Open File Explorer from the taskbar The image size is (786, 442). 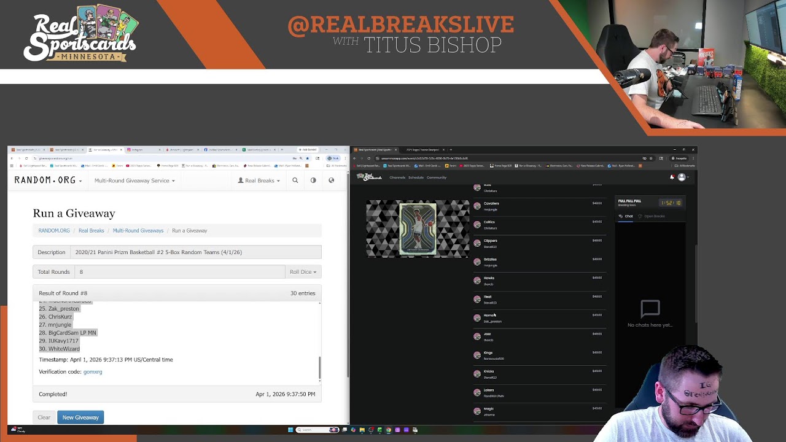coord(362,430)
